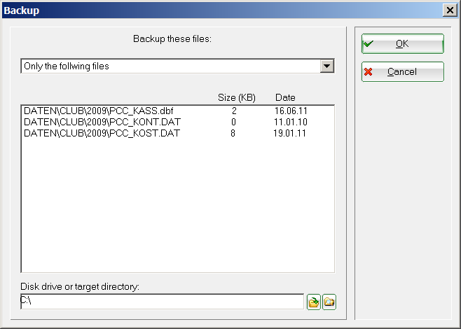Close the Backup dialog window
The width and height of the screenshot is (461, 329).
pyautogui.click(x=449, y=10)
